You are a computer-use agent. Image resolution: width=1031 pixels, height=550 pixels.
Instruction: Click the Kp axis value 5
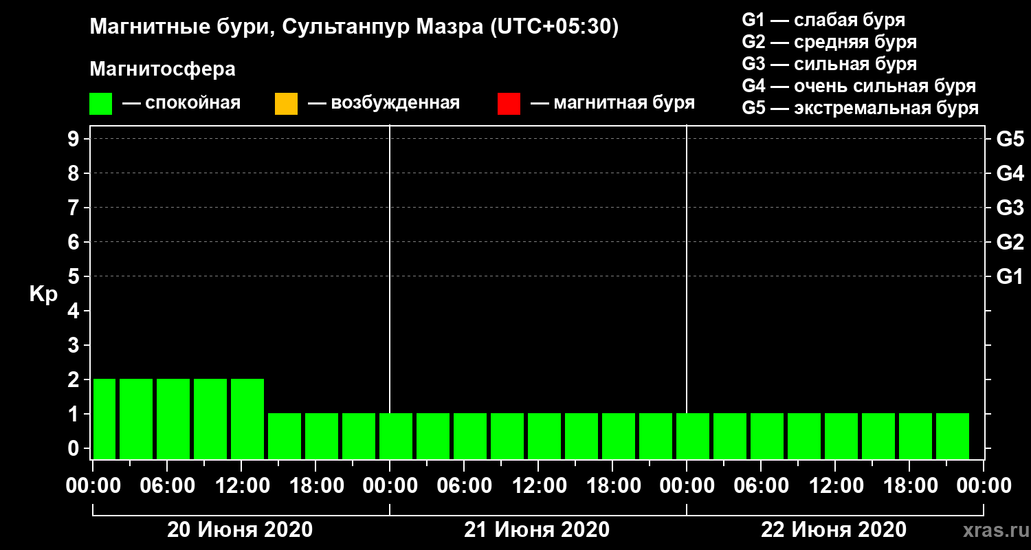pyautogui.click(x=75, y=276)
